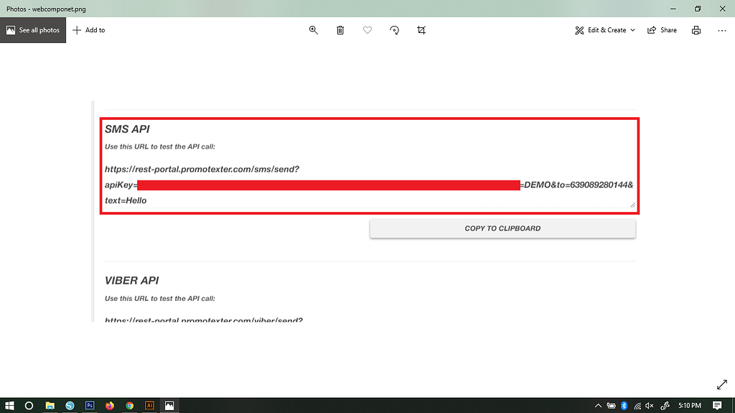Click the muted volume icon
735x413 pixels.
point(649,406)
